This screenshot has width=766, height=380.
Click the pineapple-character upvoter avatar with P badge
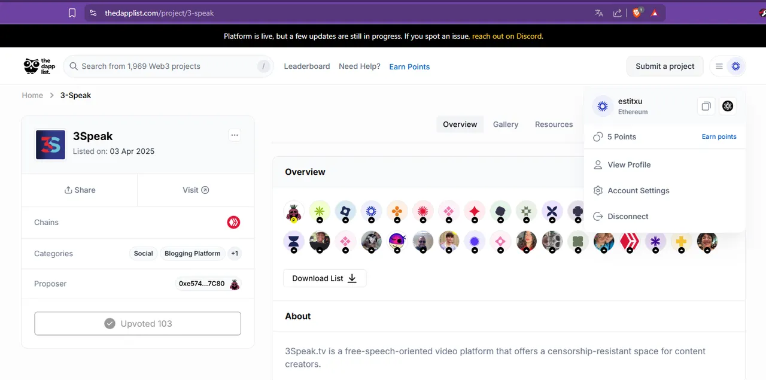click(293, 211)
